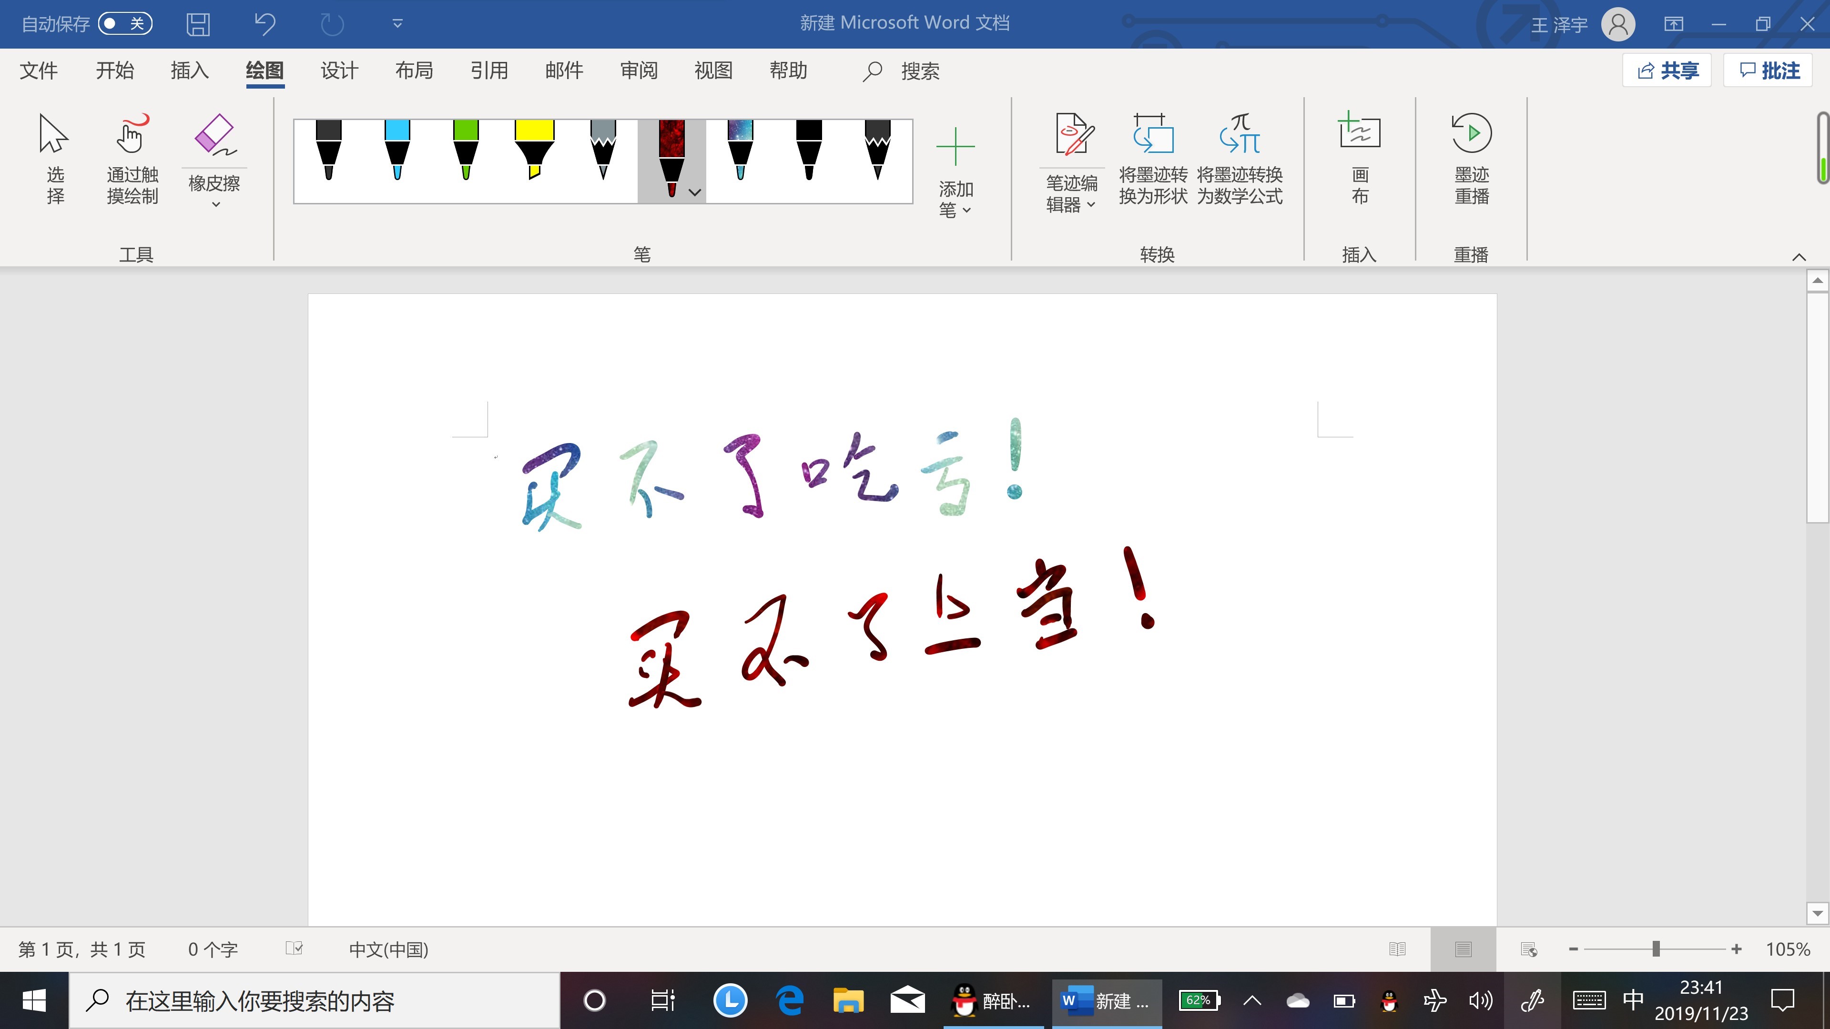Switch to the 插入 tab
Screen dimensions: 1830x1029
[190, 71]
